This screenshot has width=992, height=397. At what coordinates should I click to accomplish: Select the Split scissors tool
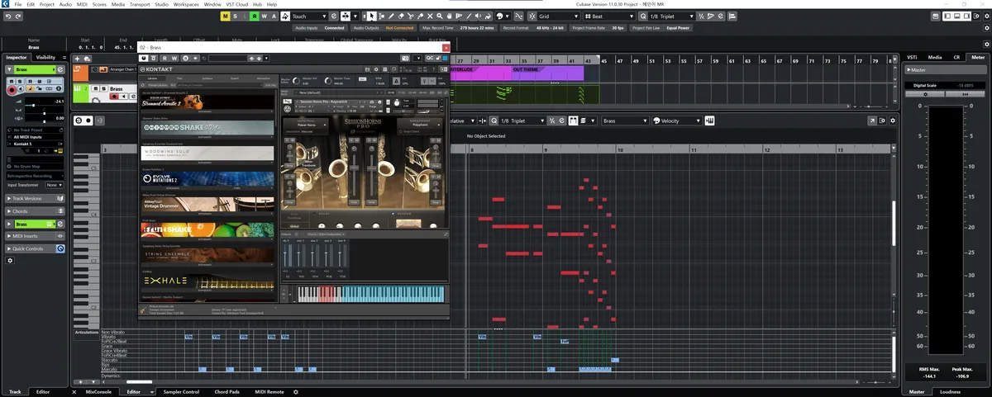412,16
